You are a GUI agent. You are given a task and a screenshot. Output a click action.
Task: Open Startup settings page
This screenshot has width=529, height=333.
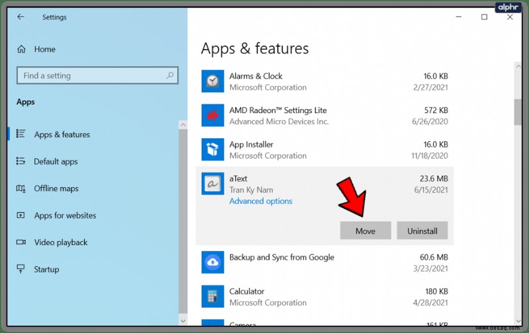46,270
